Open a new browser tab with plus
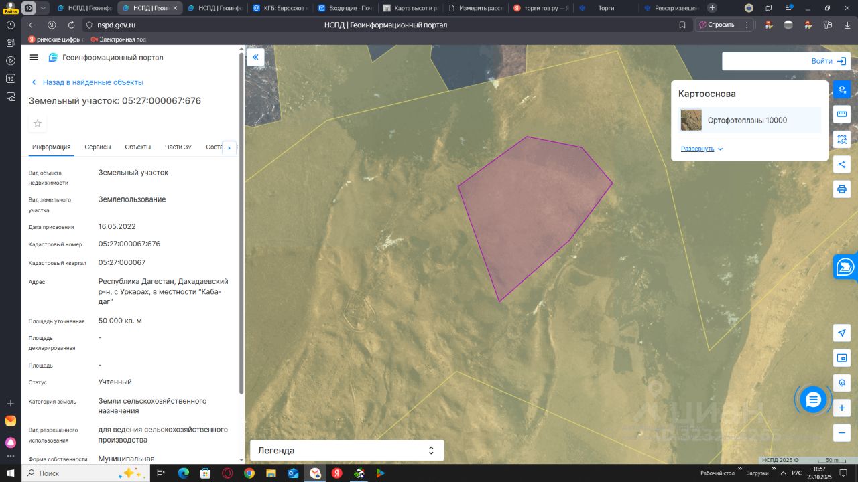 click(x=712, y=8)
